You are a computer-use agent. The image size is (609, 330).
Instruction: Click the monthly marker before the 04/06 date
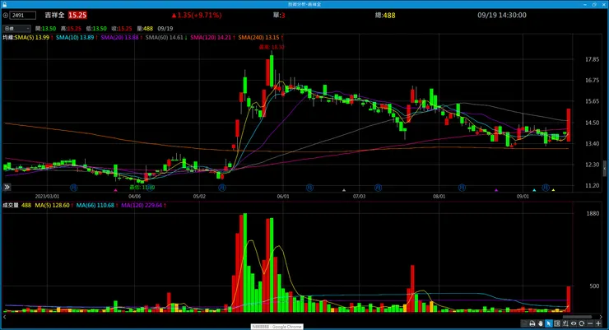pyautogui.click(x=73, y=188)
